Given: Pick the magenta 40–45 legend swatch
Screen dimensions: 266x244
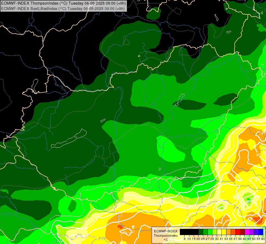Looking at the screenshot, I should pos(247,232).
